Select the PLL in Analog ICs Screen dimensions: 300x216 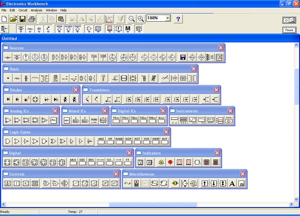pos(53,120)
